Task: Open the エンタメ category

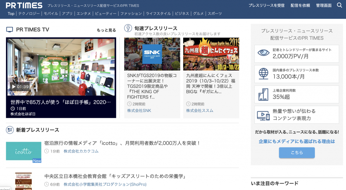Action: tap(84, 13)
